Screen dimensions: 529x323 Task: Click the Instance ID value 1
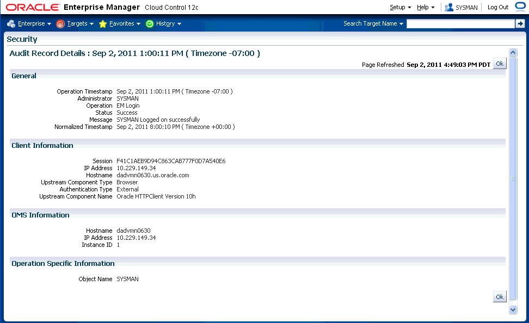118,245
